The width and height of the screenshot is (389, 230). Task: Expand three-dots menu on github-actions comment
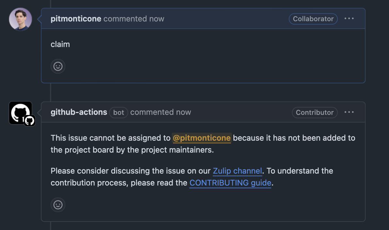click(349, 112)
